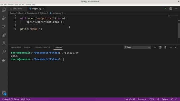This screenshot has height=101, width=180.
Task: Open editor More Actions ellipsis
Action: tap(176, 9)
